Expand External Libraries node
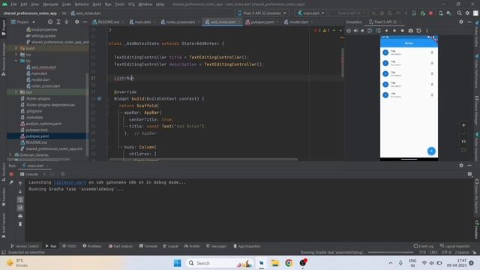Viewport: 480px width, 270px height. click(10, 155)
